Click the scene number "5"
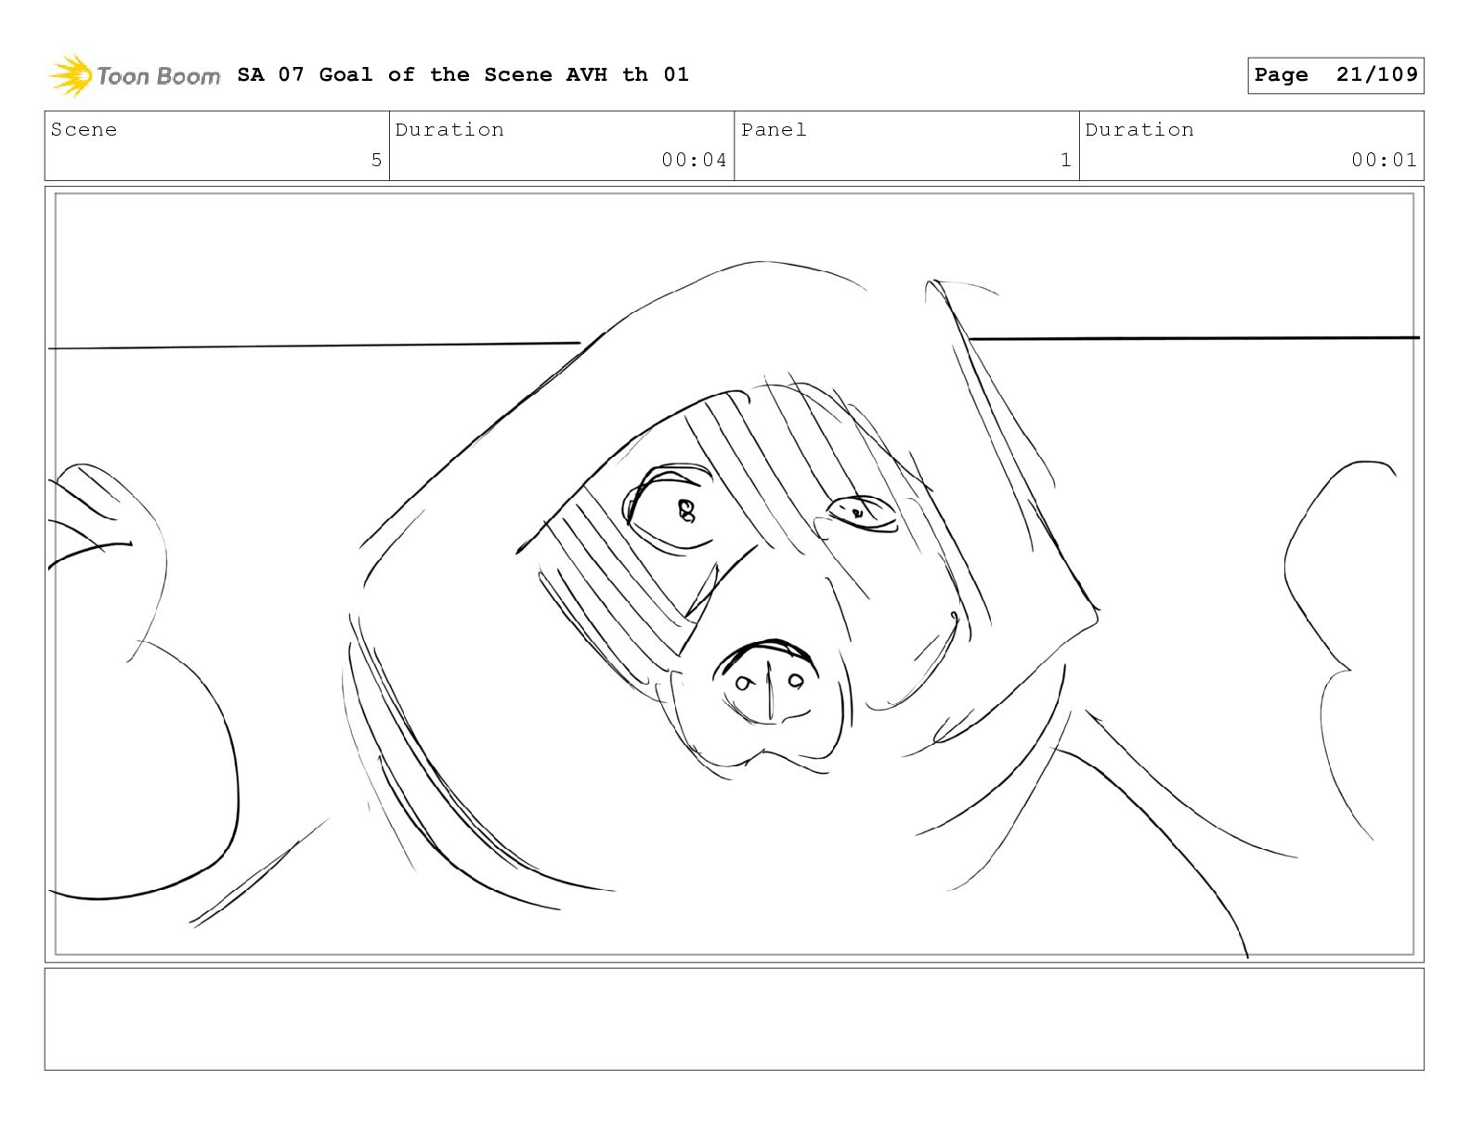1471x1137 pixels. tap(376, 160)
